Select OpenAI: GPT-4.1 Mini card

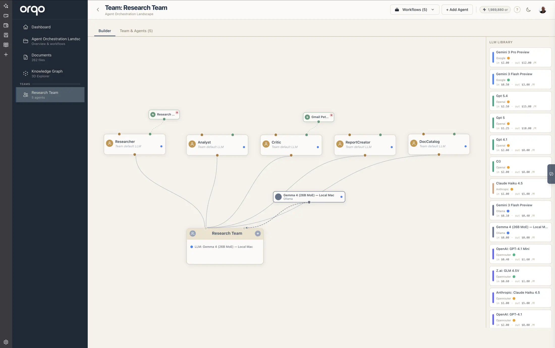(x=520, y=254)
